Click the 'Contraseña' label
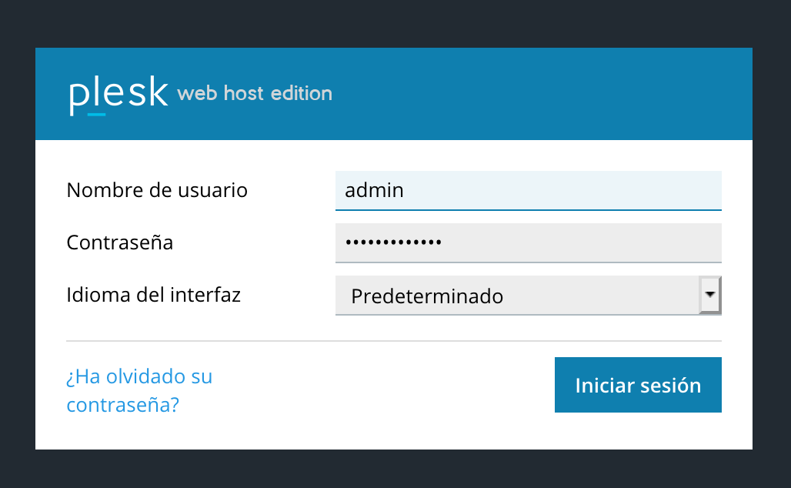This screenshot has height=488, width=791. 119,242
